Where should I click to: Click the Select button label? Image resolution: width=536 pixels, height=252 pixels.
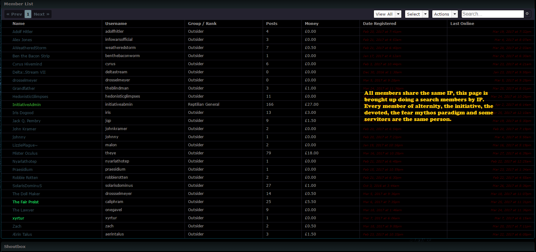(x=414, y=14)
